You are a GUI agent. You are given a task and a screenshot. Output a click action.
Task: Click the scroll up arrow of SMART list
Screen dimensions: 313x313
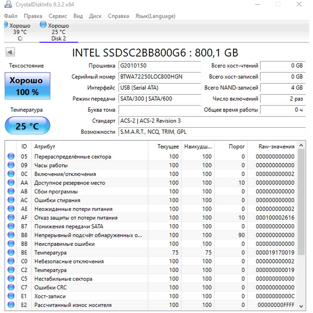pyautogui.click(x=301, y=145)
